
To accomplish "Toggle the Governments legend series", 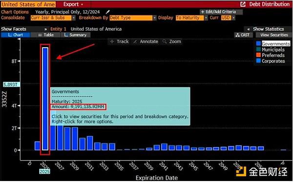I will pos(273,44).
